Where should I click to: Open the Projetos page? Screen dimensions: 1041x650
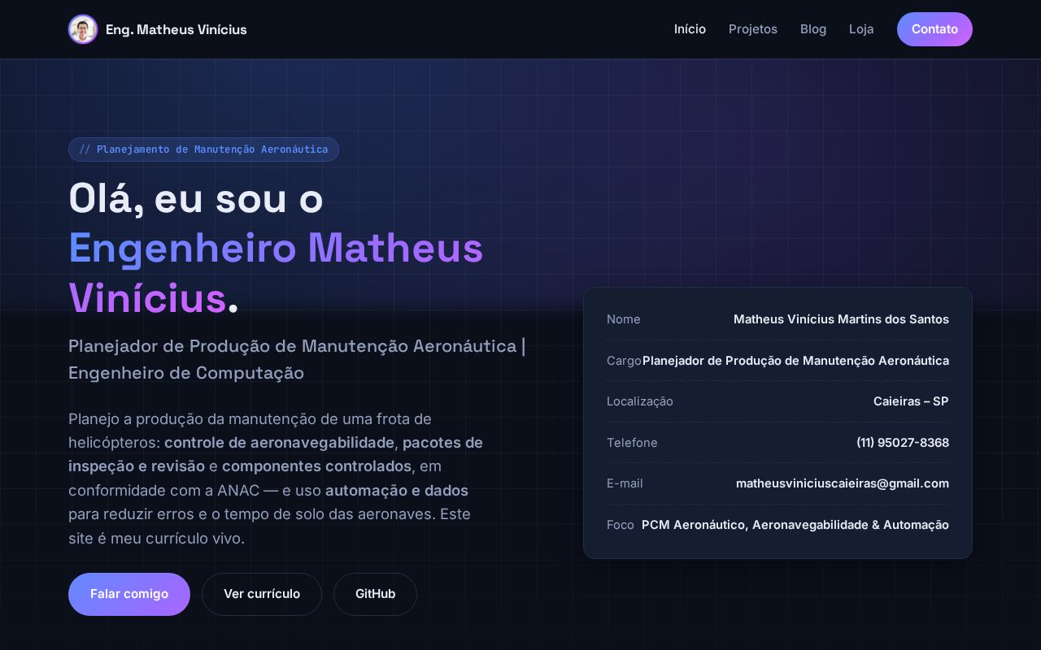point(753,29)
